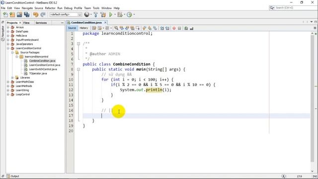Click the Open Project toolbar icon
Viewport: 318px width, 179px height.
tap(19, 14)
